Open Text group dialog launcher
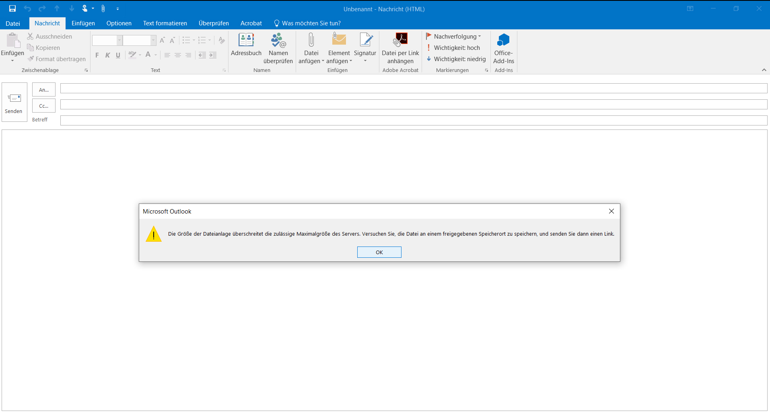The width and height of the screenshot is (770, 415). 224,70
